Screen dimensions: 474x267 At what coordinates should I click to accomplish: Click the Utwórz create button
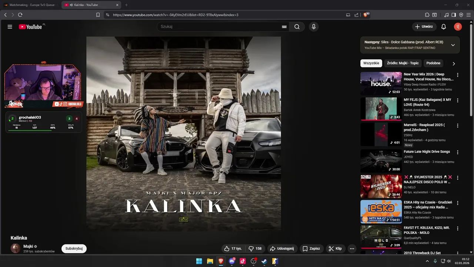[x=424, y=27]
